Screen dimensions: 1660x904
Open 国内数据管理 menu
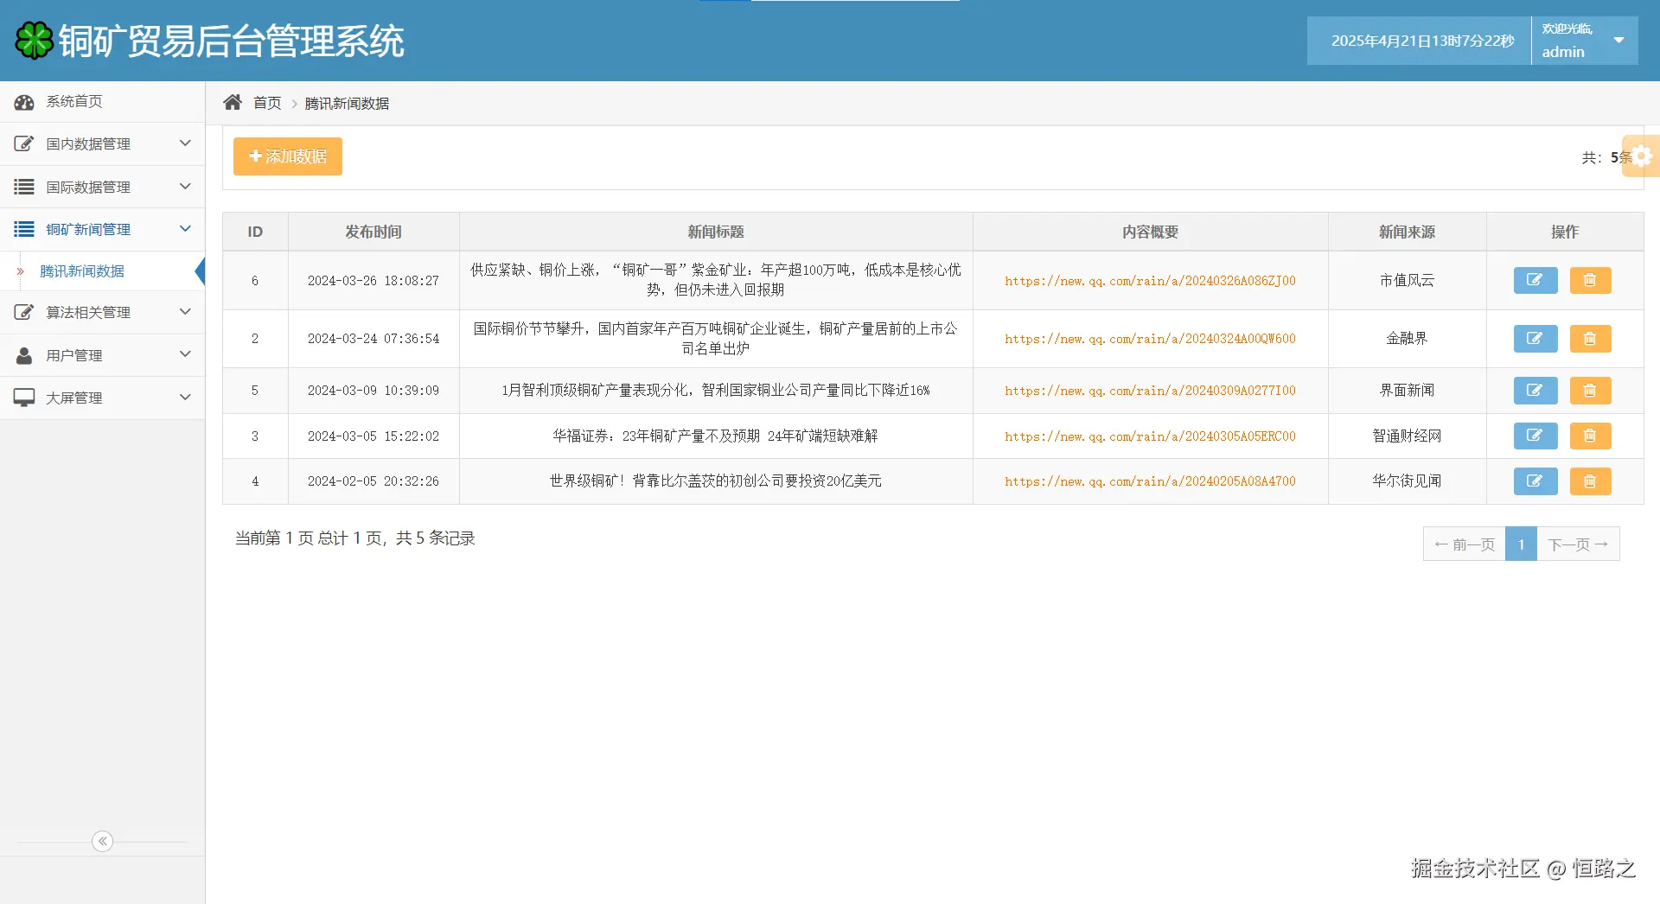coord(102,143)
